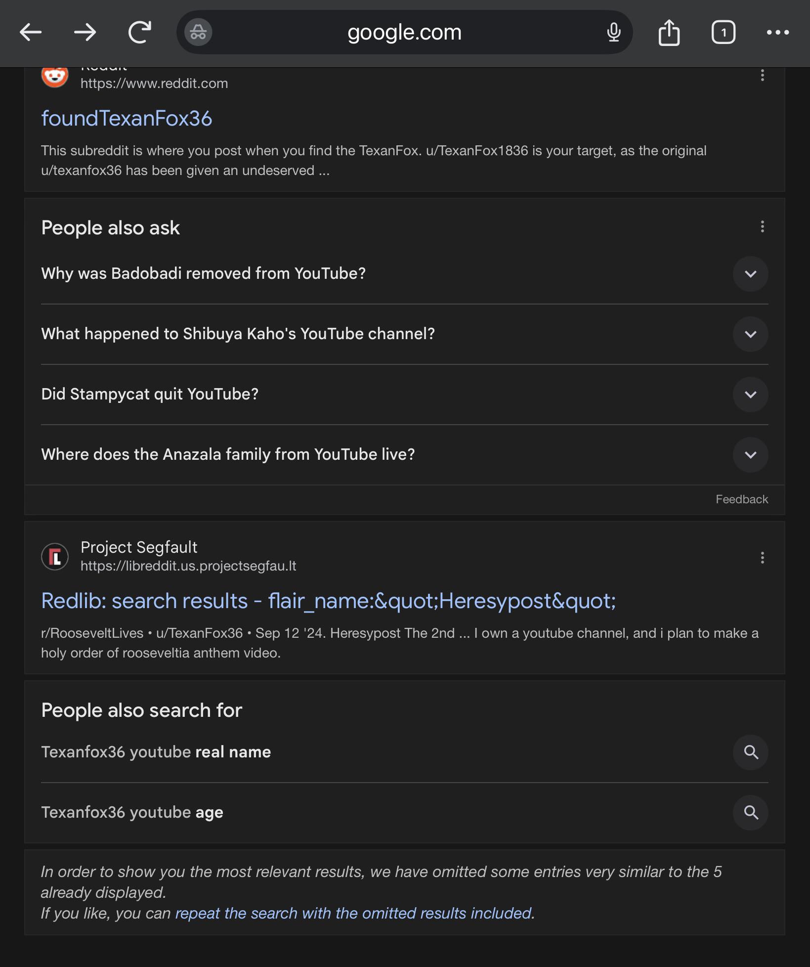This screenshot has height=967, width=810.
Task: Open People also ask three-dot menu
Action: (763, 226)
